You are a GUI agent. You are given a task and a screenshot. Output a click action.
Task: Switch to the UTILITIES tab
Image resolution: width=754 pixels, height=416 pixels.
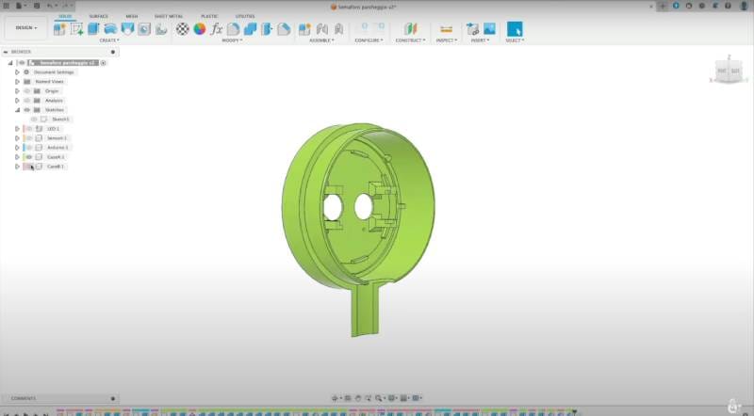(x=245, y=16)
